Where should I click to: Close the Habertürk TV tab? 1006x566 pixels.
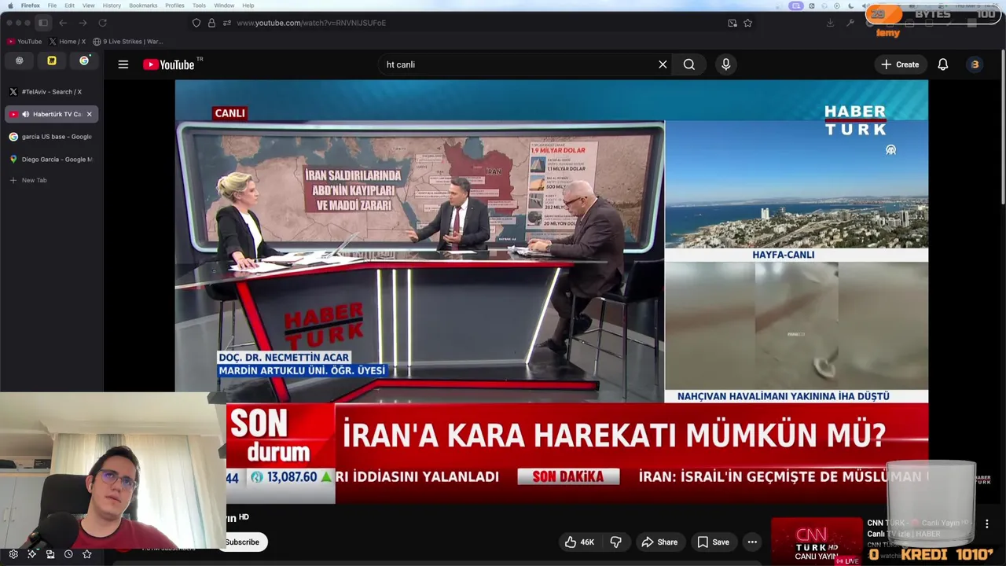point(89,114)
